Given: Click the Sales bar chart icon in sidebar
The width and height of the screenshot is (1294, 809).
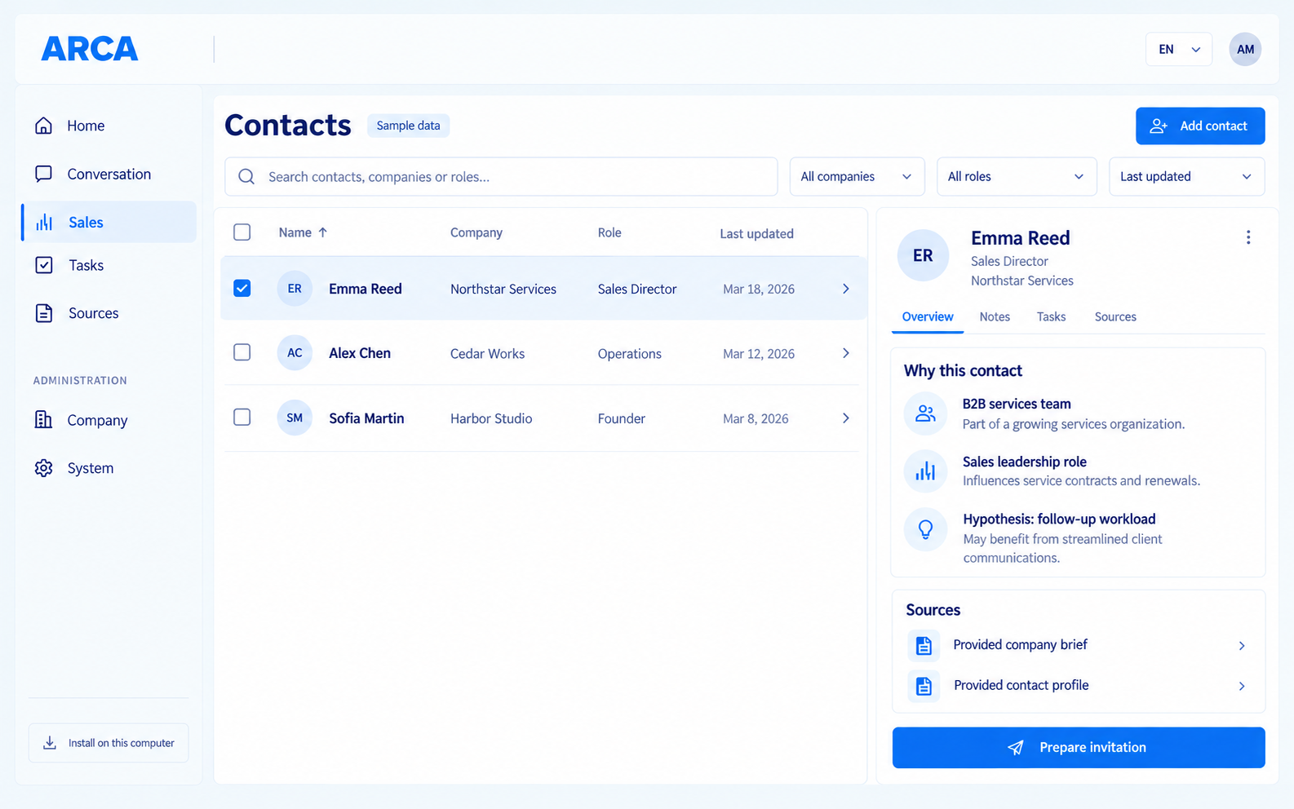Looking at the screenshot, I should click(x=44, y=222).
